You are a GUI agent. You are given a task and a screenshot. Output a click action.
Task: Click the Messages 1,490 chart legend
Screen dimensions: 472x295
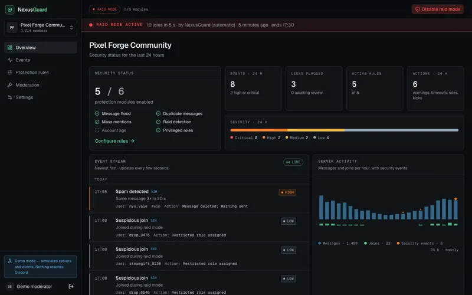(x=337, y=243)
